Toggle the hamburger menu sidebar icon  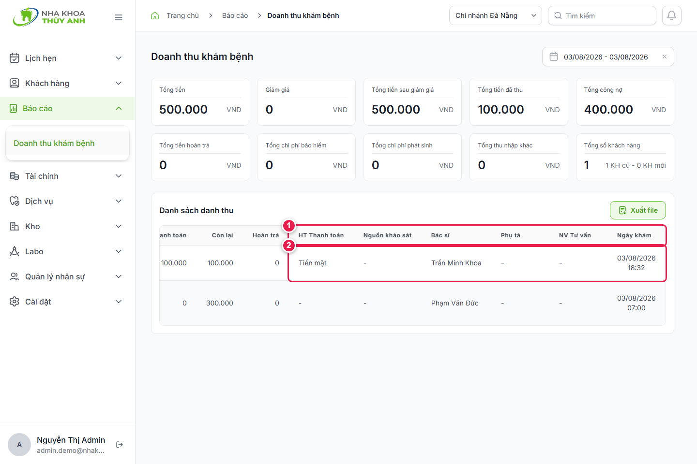[119, 17]
